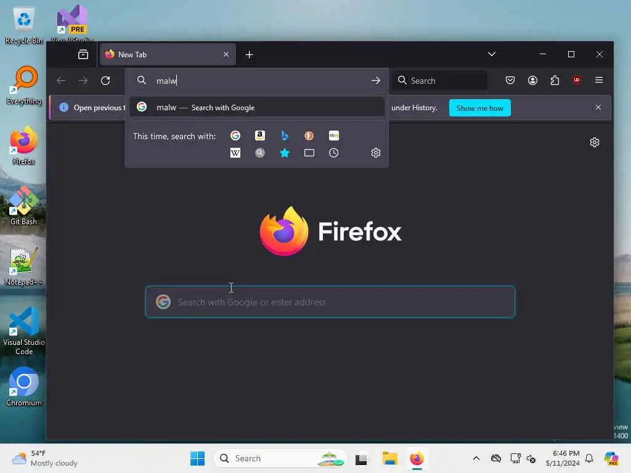This screenshot has height=473, width=631.
Task: Save to Pocket icon in toolbar
Action: (510, 81)
